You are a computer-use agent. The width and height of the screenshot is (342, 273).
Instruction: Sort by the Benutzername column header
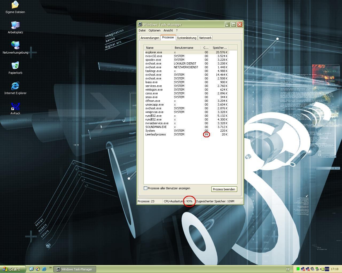pyautogui.click(x=186, y=48)
